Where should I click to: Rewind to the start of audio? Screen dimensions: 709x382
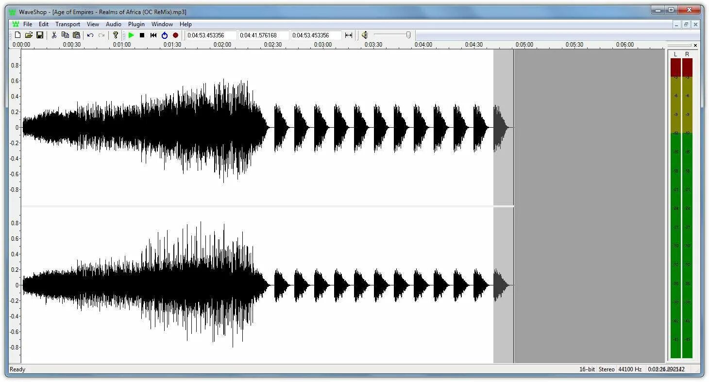point(153,35)
